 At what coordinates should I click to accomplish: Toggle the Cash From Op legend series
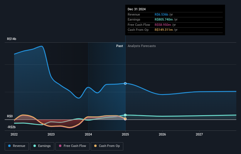coord(107,146)
